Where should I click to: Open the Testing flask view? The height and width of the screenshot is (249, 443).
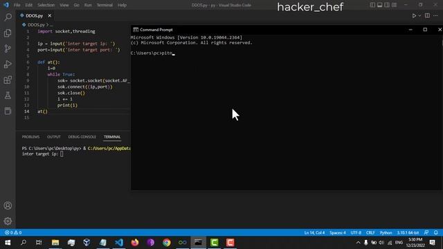pos(8,95)
